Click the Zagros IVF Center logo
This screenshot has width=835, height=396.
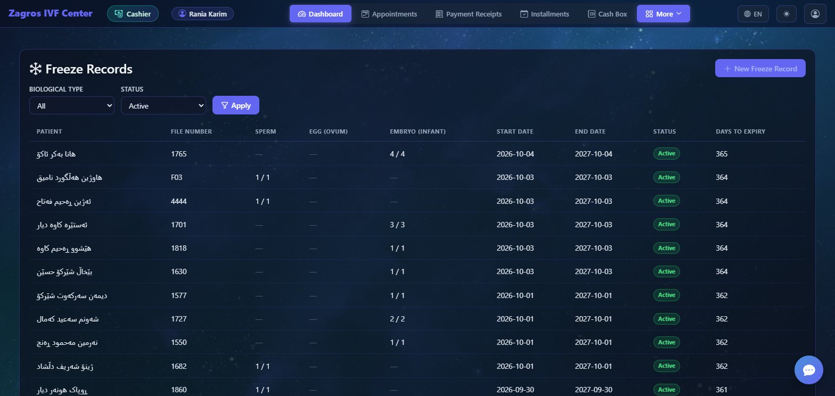[x=51, y=13]
